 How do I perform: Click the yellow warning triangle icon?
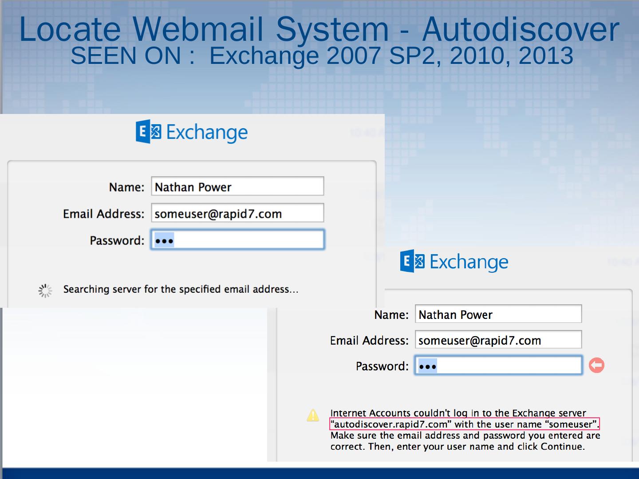[x=313, y=415]
